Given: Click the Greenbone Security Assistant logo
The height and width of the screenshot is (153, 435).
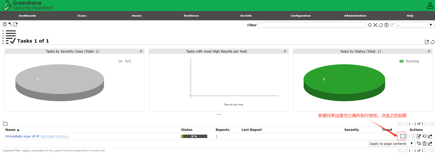Looking at the screenshot, I should click(27, 5).
